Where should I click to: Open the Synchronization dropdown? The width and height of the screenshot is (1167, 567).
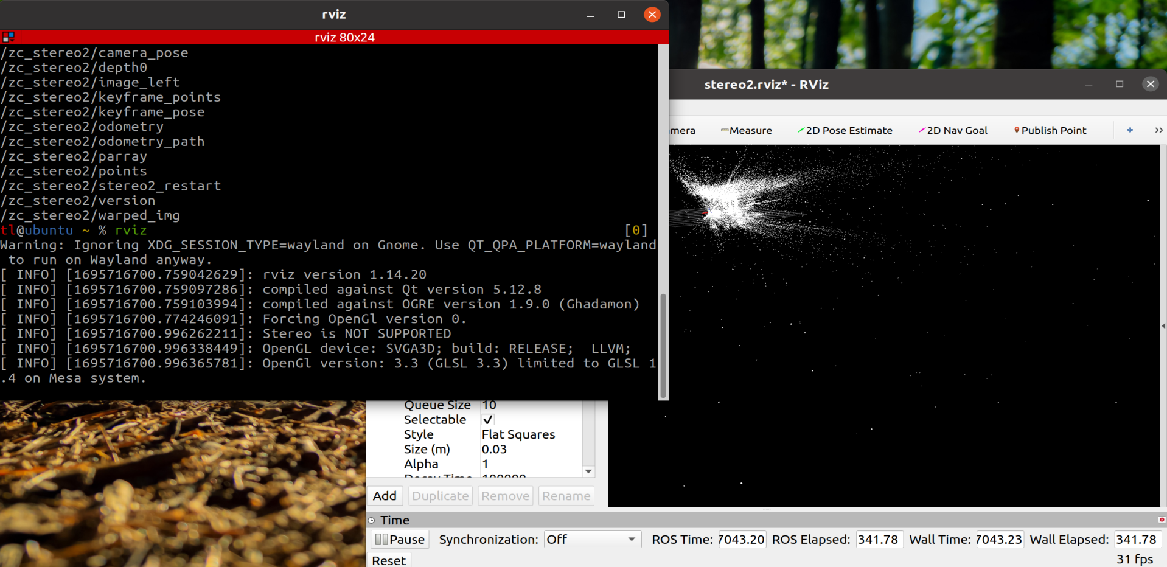[593, 540]
